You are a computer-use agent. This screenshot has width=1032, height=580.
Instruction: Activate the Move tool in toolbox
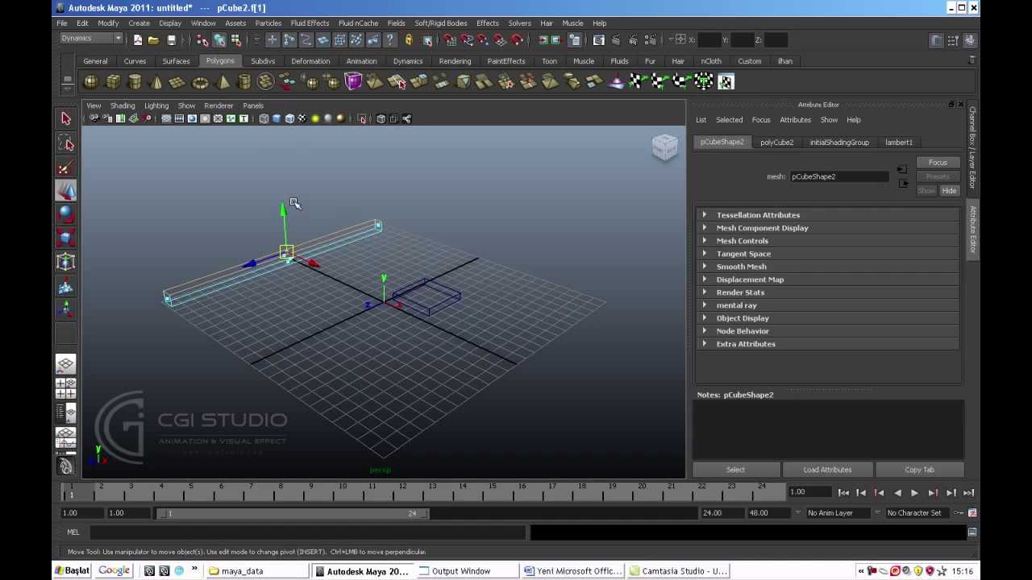[66, 191]
